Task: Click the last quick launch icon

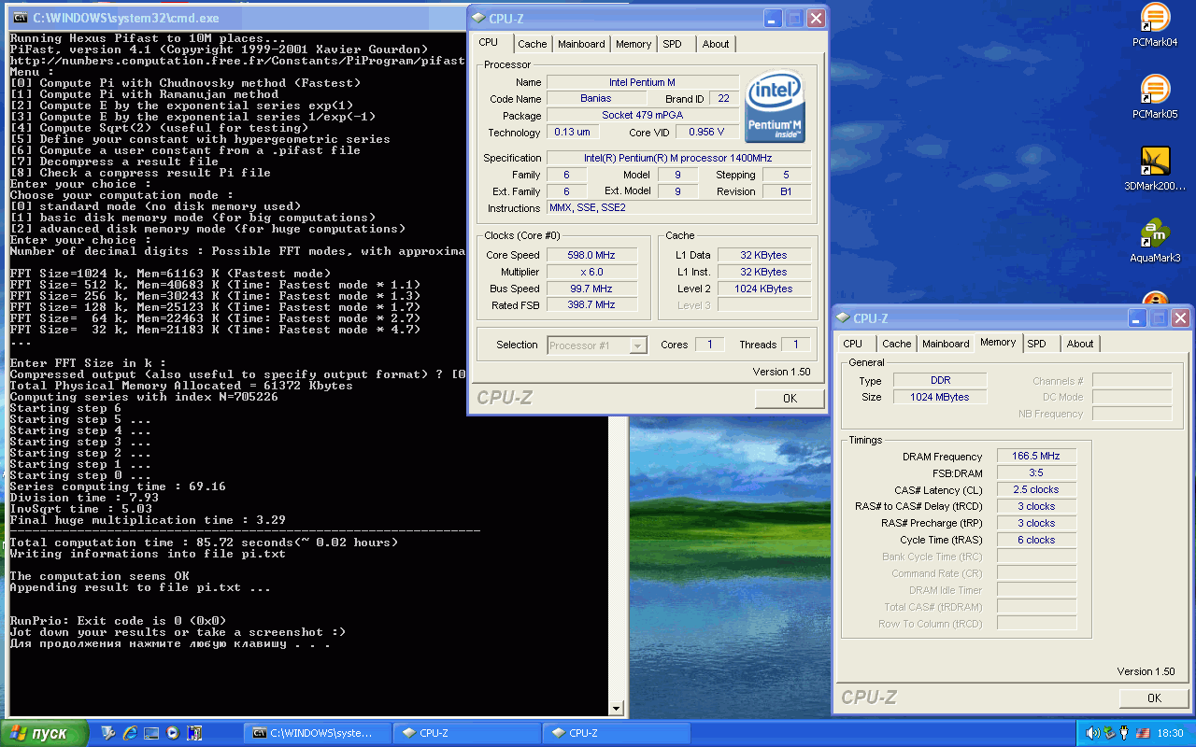Action: coord(195,733)
